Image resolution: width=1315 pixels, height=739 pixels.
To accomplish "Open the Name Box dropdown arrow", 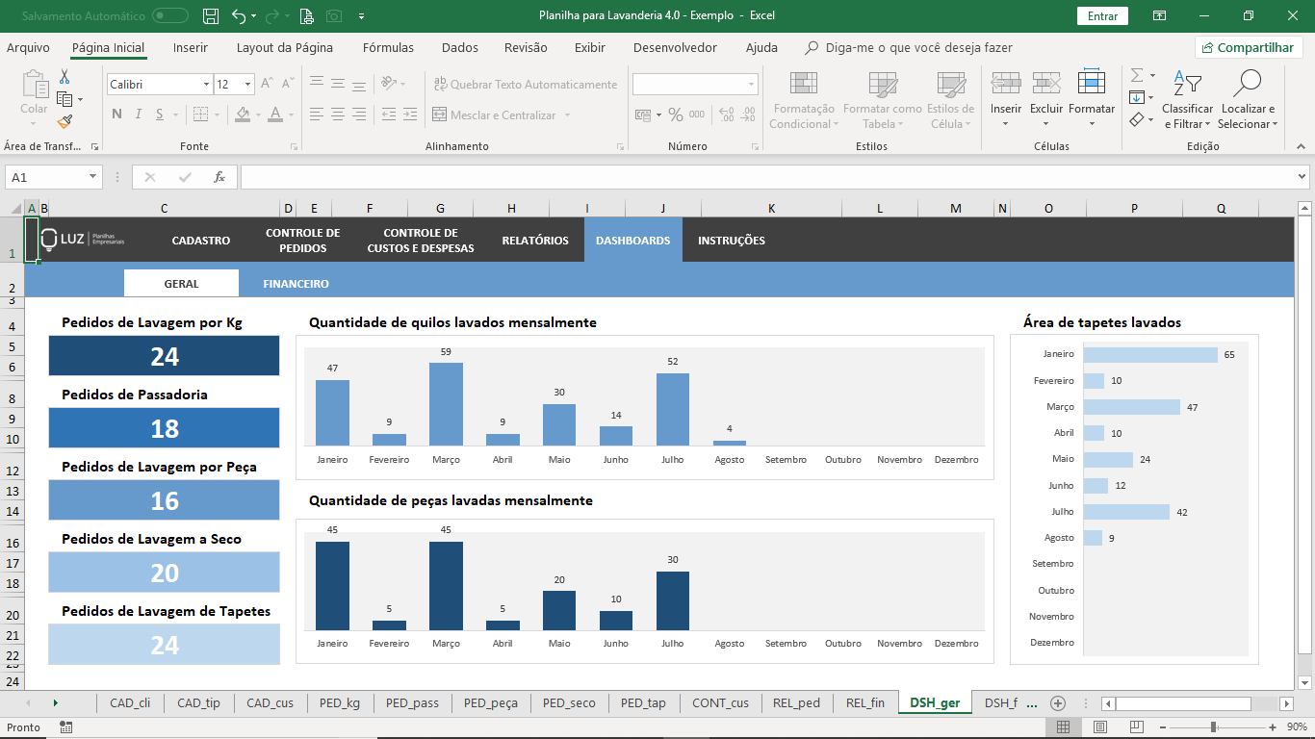I will point(92,177).
